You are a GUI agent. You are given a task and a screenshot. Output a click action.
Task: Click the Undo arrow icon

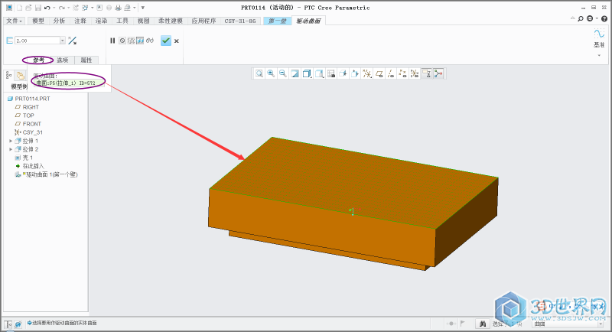tap(47, 8)
